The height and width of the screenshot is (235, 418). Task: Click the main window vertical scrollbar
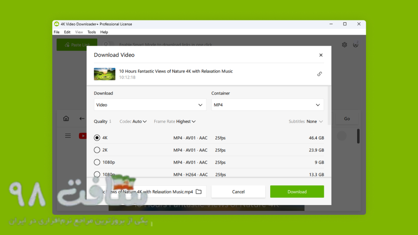tap(358, 136)
